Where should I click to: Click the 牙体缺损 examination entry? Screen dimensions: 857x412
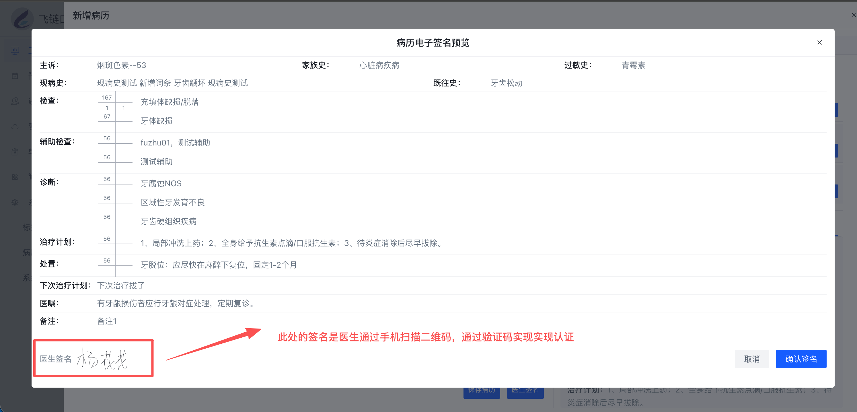coord(156,121)
